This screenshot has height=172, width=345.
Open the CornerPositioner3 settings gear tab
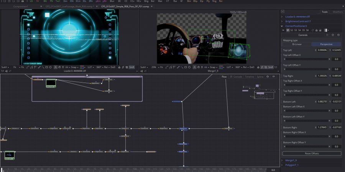332,35
